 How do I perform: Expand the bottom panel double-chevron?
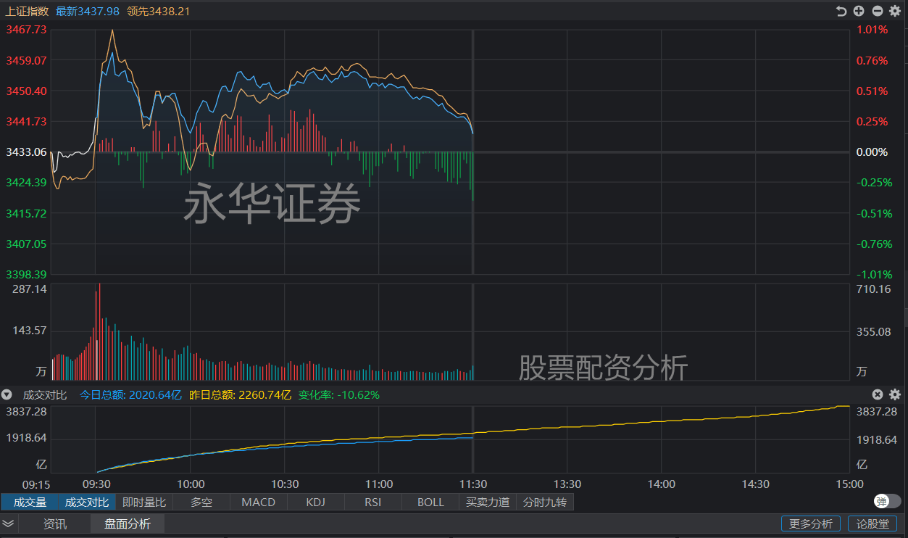point(7,523)
